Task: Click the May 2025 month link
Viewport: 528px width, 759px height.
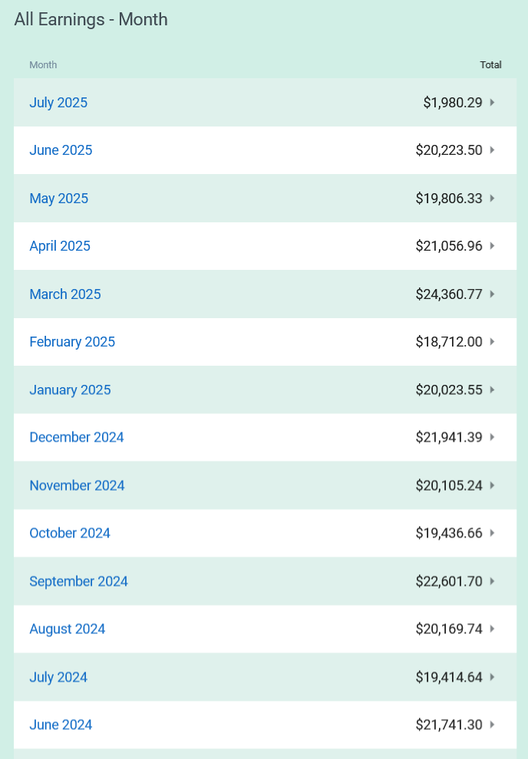Action: 58,199
